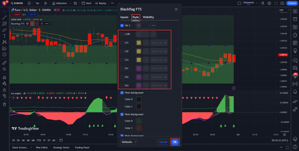Open LS1 location dropdown 'Below bar'
Image resolution: width=299 pixels, height=151 pixels.
pos(159,43)
